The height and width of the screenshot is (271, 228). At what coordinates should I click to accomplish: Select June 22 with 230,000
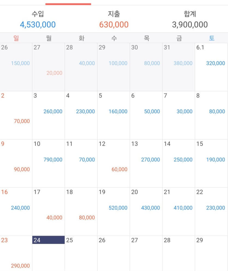pyautogui.click(x=211, y=212)
